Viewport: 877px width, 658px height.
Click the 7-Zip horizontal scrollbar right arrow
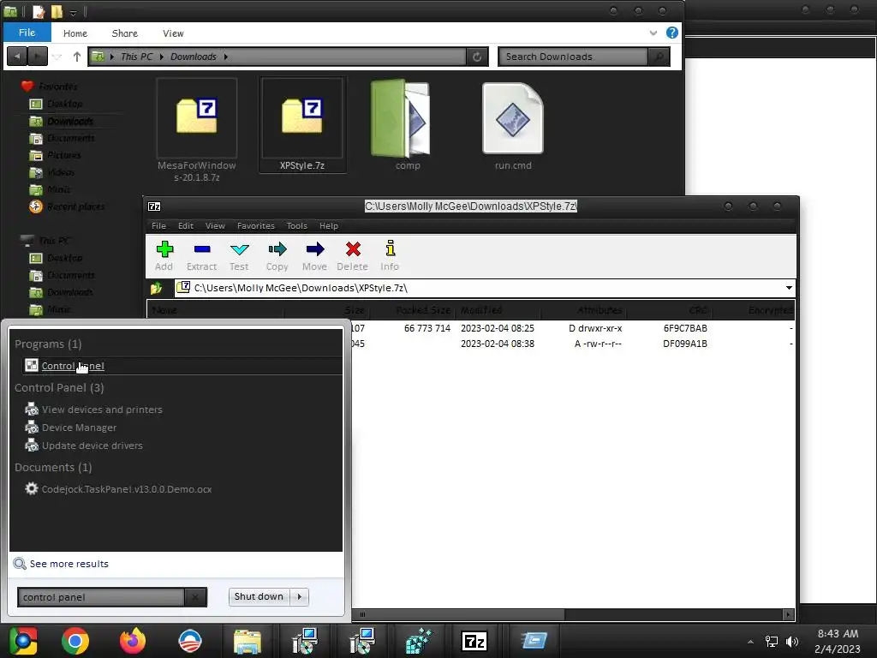pyautogui.click(x=788, y=614)
